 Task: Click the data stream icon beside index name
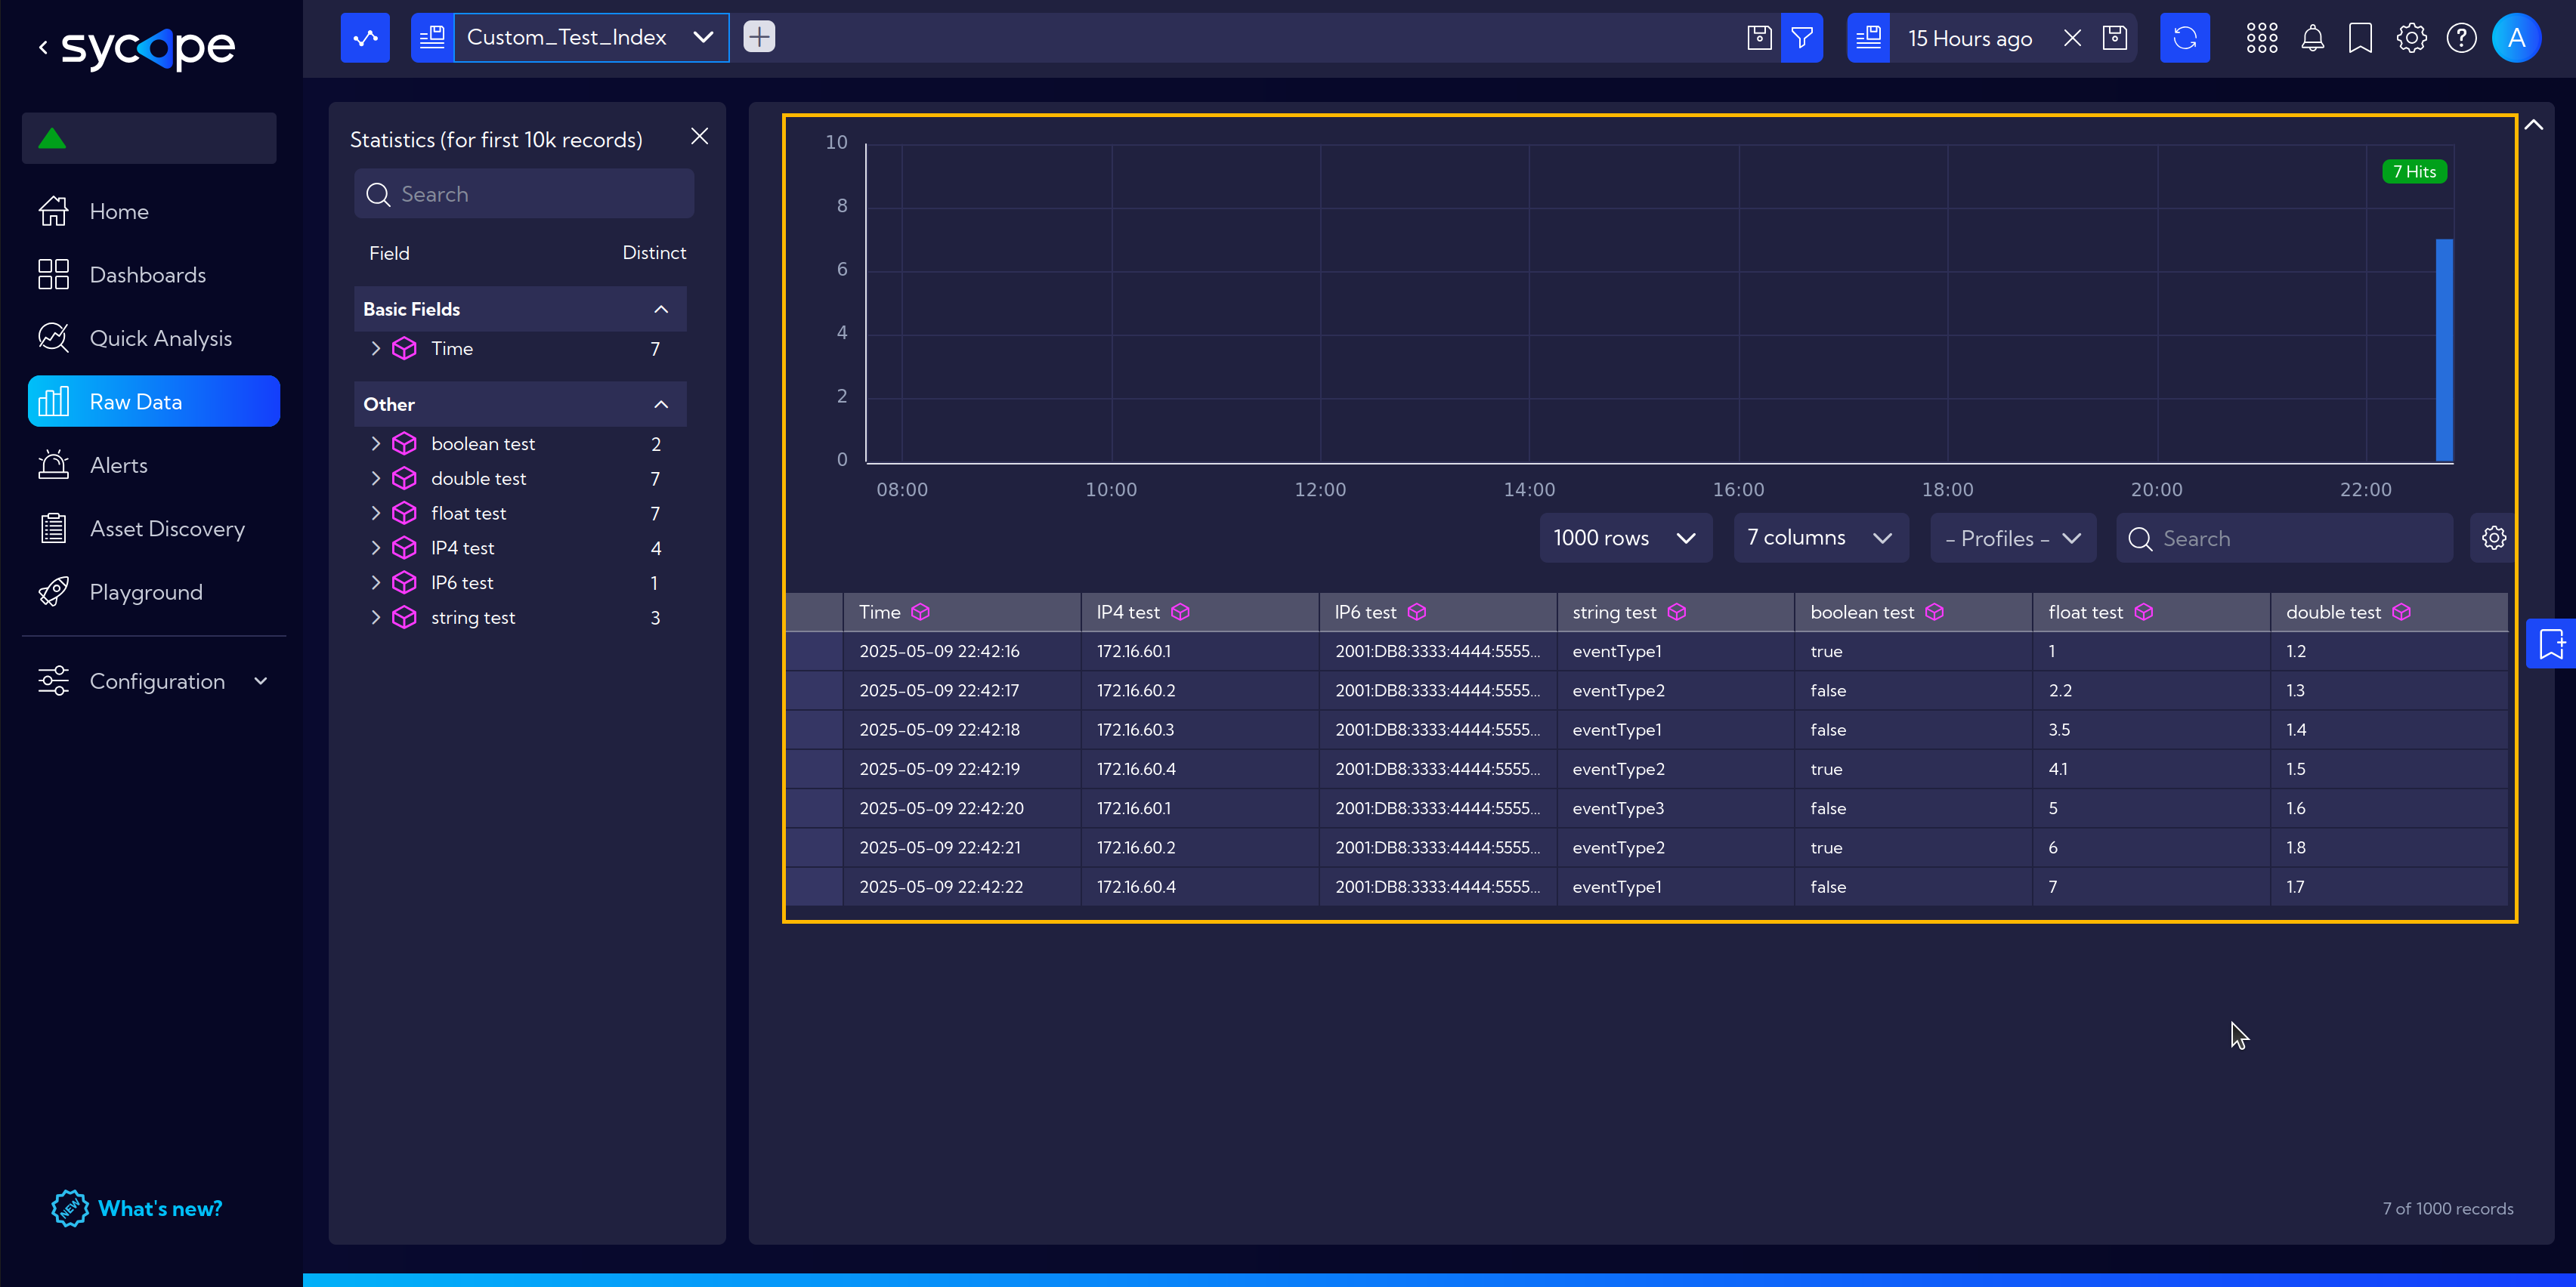pyautogui.click(x=432, y=38)
